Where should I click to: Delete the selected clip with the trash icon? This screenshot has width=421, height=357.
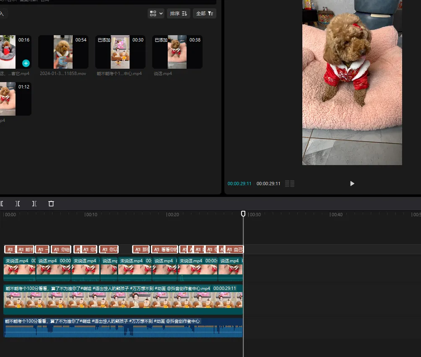(51, 204)
